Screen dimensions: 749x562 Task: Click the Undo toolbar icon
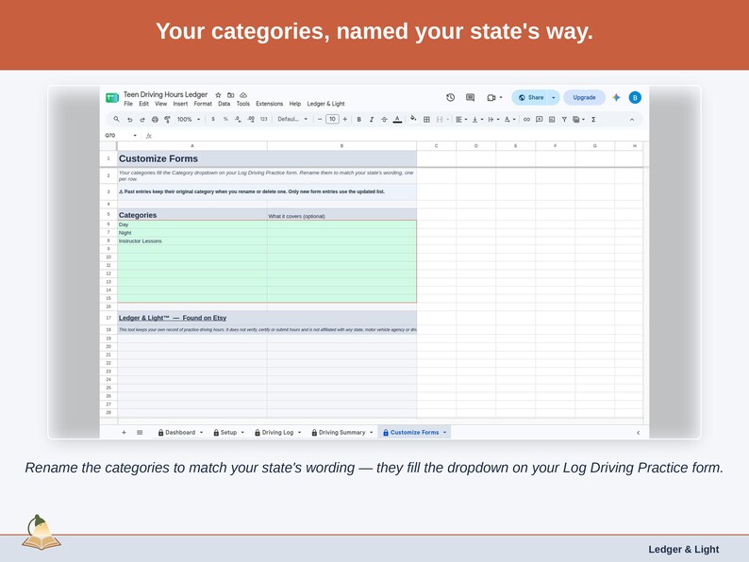point(130,120)
